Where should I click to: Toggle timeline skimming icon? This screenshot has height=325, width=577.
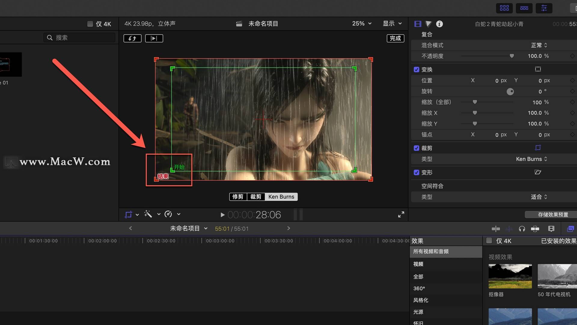pyautogui.click(x=496, y=229)
